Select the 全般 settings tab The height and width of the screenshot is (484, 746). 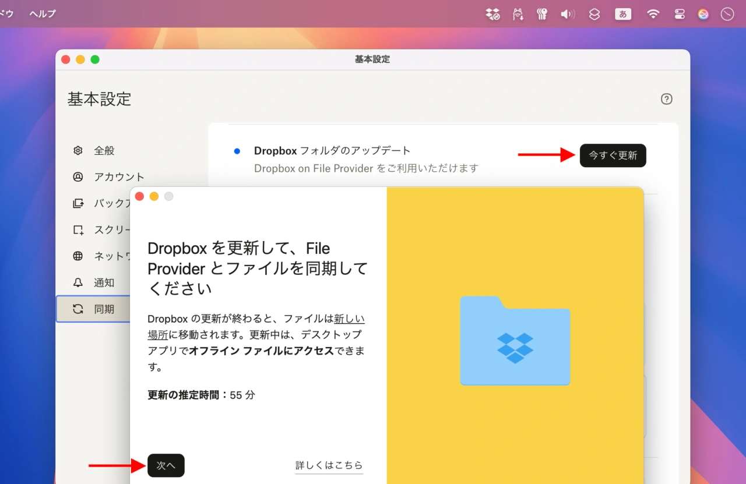tap(104, 151)
